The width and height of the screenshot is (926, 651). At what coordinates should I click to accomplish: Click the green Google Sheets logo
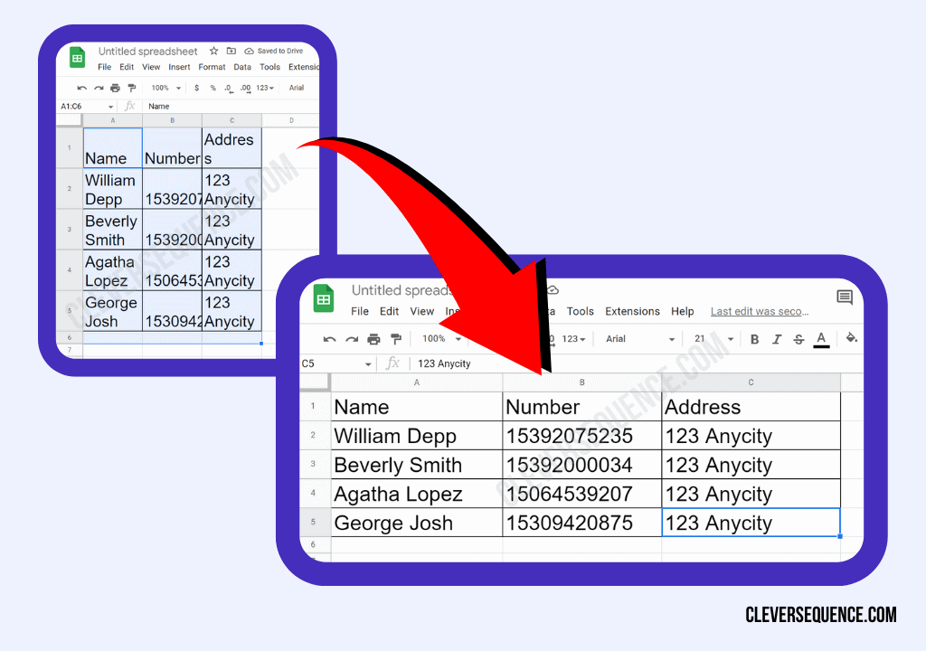click(x=325, y=298)
